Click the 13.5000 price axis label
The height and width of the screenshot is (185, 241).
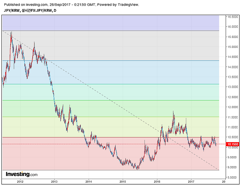tap(233, 77)
